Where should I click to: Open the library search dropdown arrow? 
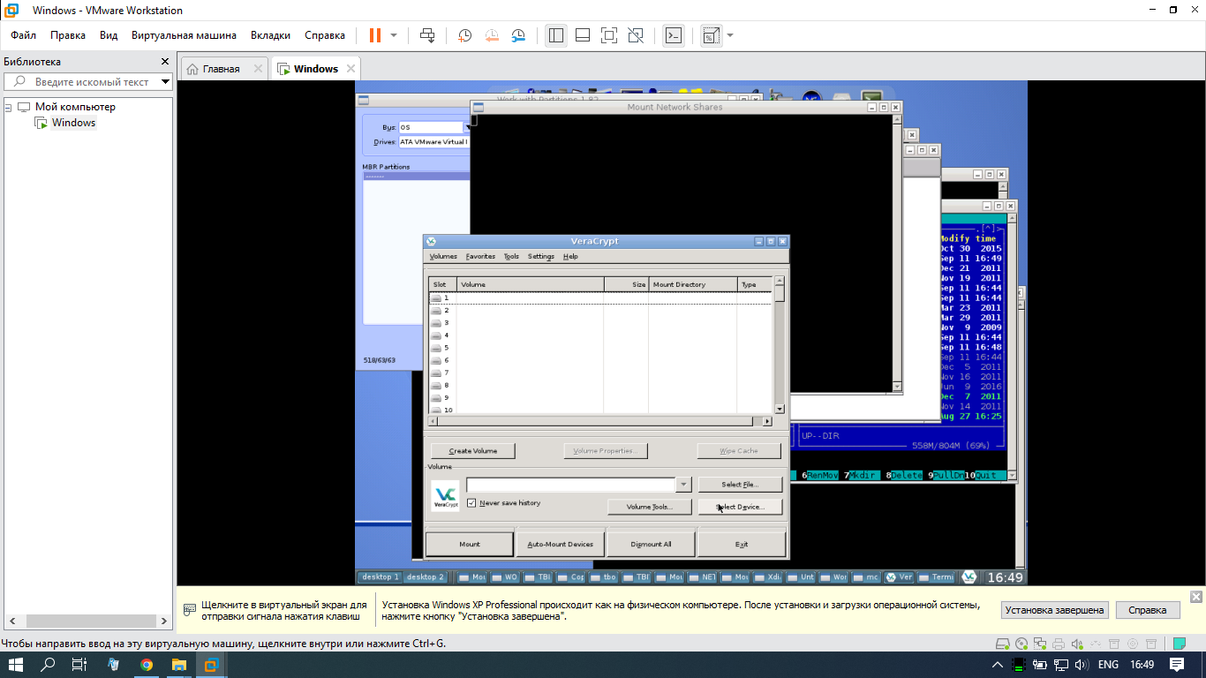(x=165, y=81)
